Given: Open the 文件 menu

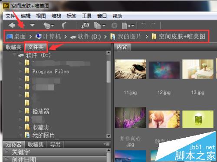Looking at the screenshot, I should pyautogui.click(x=10, y=16).
